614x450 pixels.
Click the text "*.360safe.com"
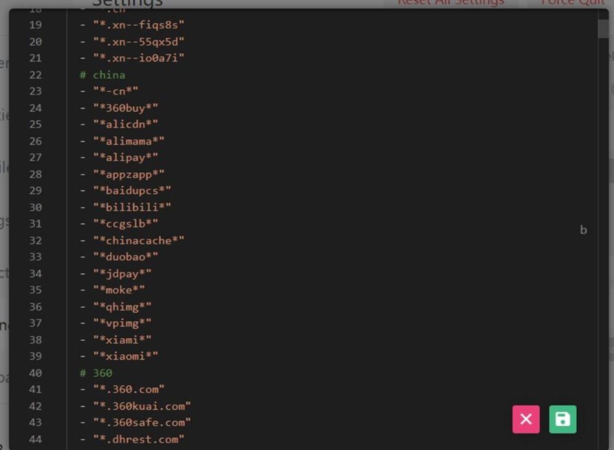tap(142, 422)
